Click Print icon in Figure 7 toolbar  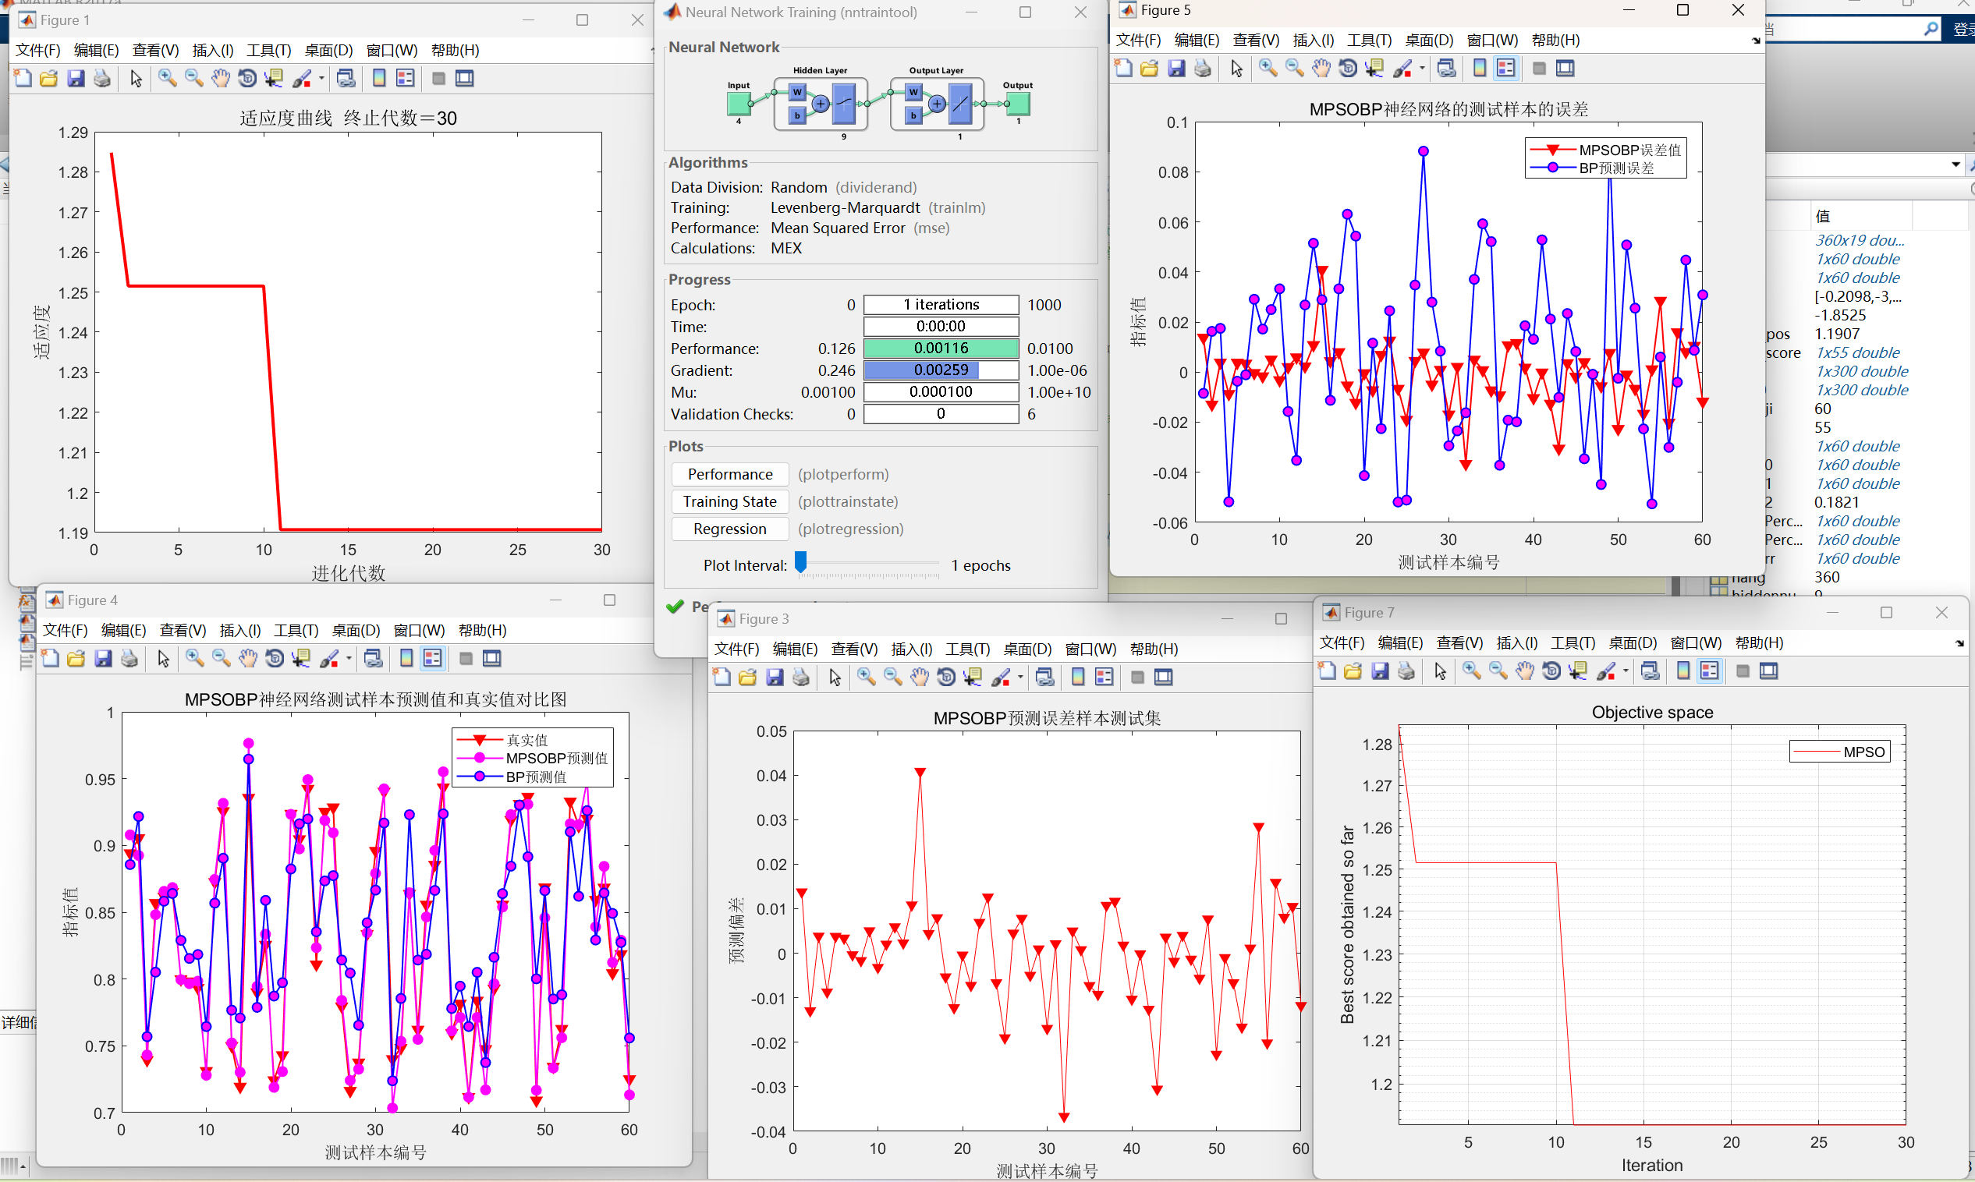(1406, 671)
